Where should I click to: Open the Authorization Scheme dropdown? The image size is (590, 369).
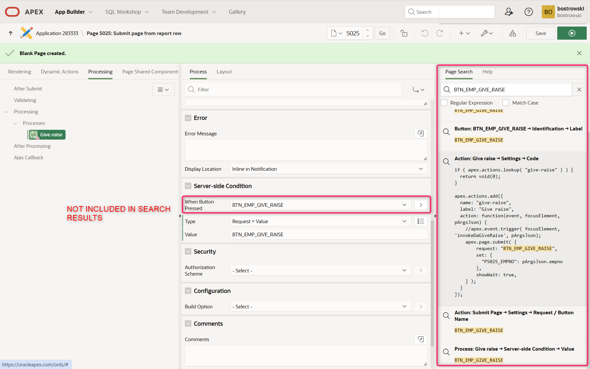(x=320, y=271)
